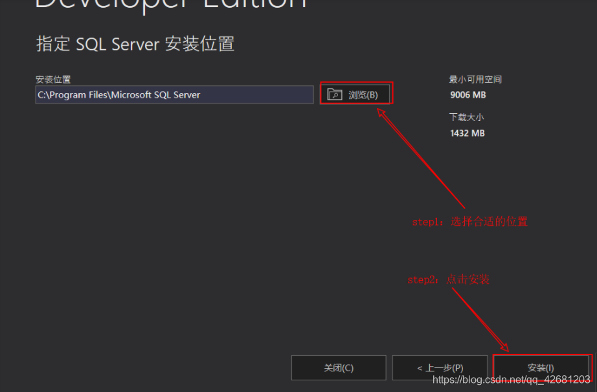Click the 最小可用空间 label
The width and height of the screenshot is (597, 392).
[475, 80]
